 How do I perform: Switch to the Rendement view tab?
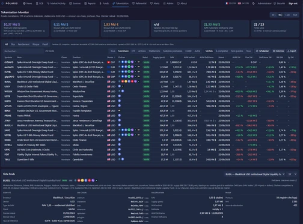(x=23, y=44)
